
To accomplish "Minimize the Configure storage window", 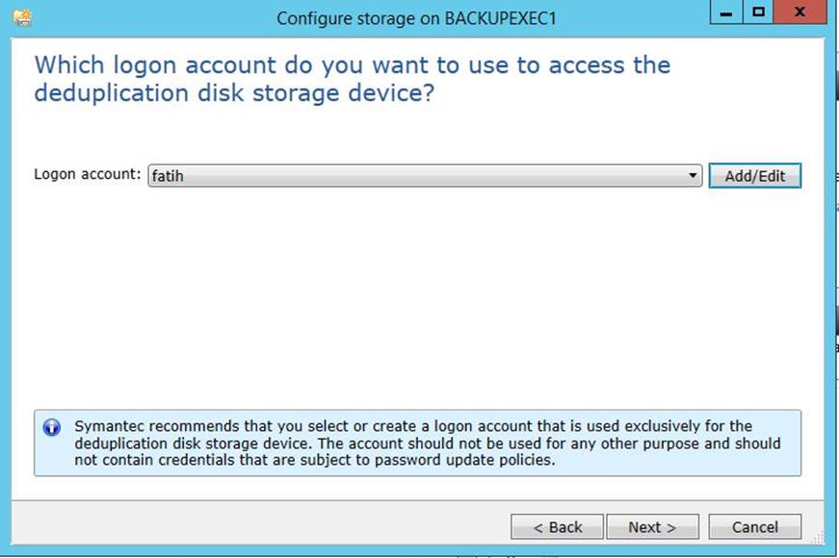I will click(726, 14).
